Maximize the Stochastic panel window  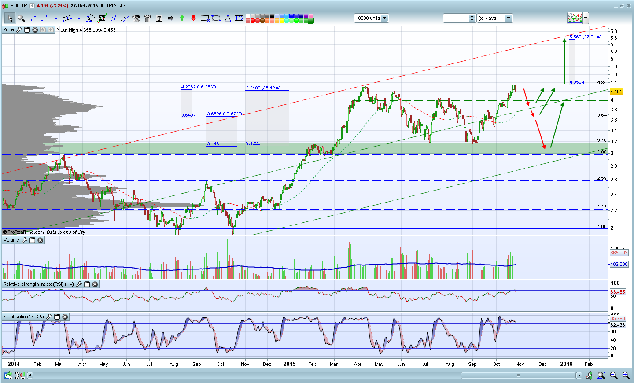coord(57,317)
